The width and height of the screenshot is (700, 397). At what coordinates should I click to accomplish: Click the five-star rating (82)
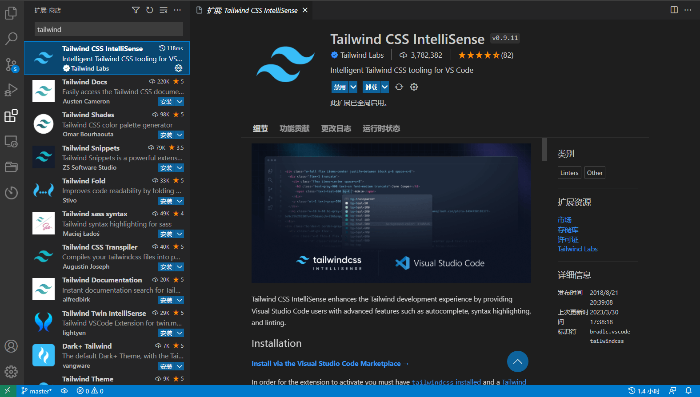point(486,55)
